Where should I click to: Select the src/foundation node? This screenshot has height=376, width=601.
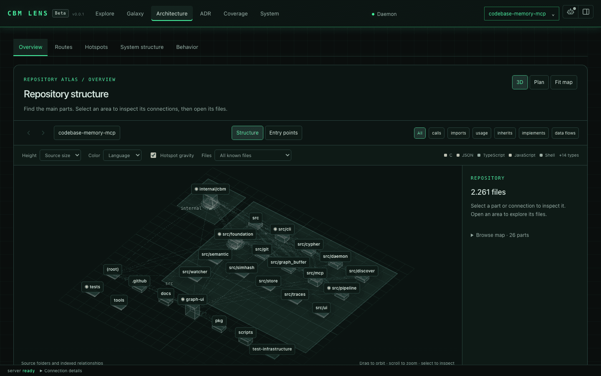(235, 234)
